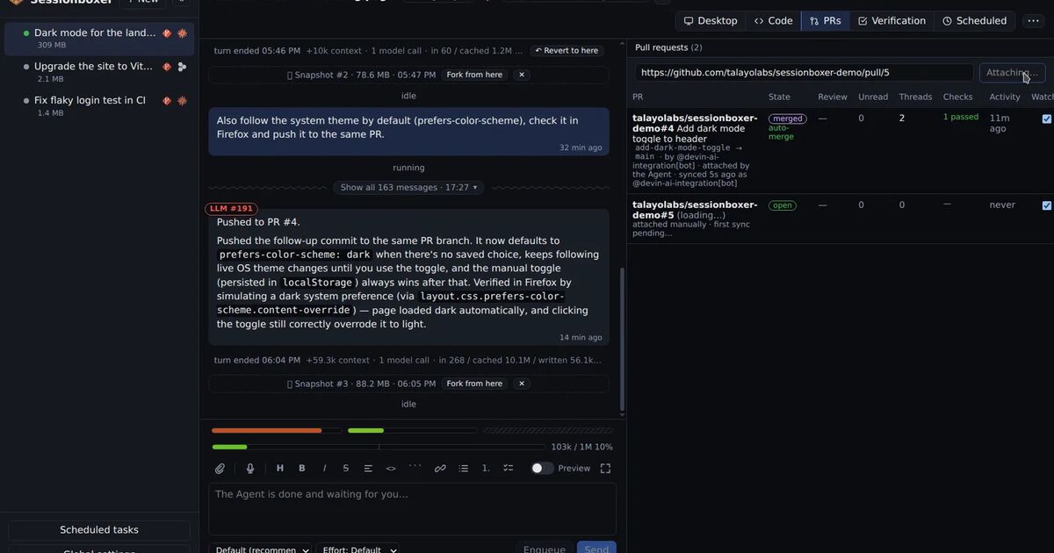Insert a bulleted list

tap(464, 469)
